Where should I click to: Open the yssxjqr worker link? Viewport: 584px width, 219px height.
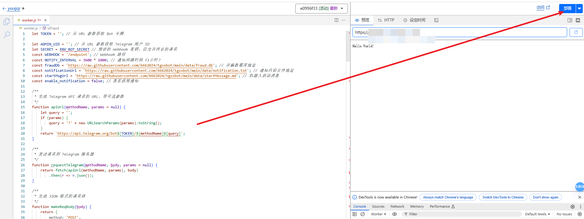[14, 9]
